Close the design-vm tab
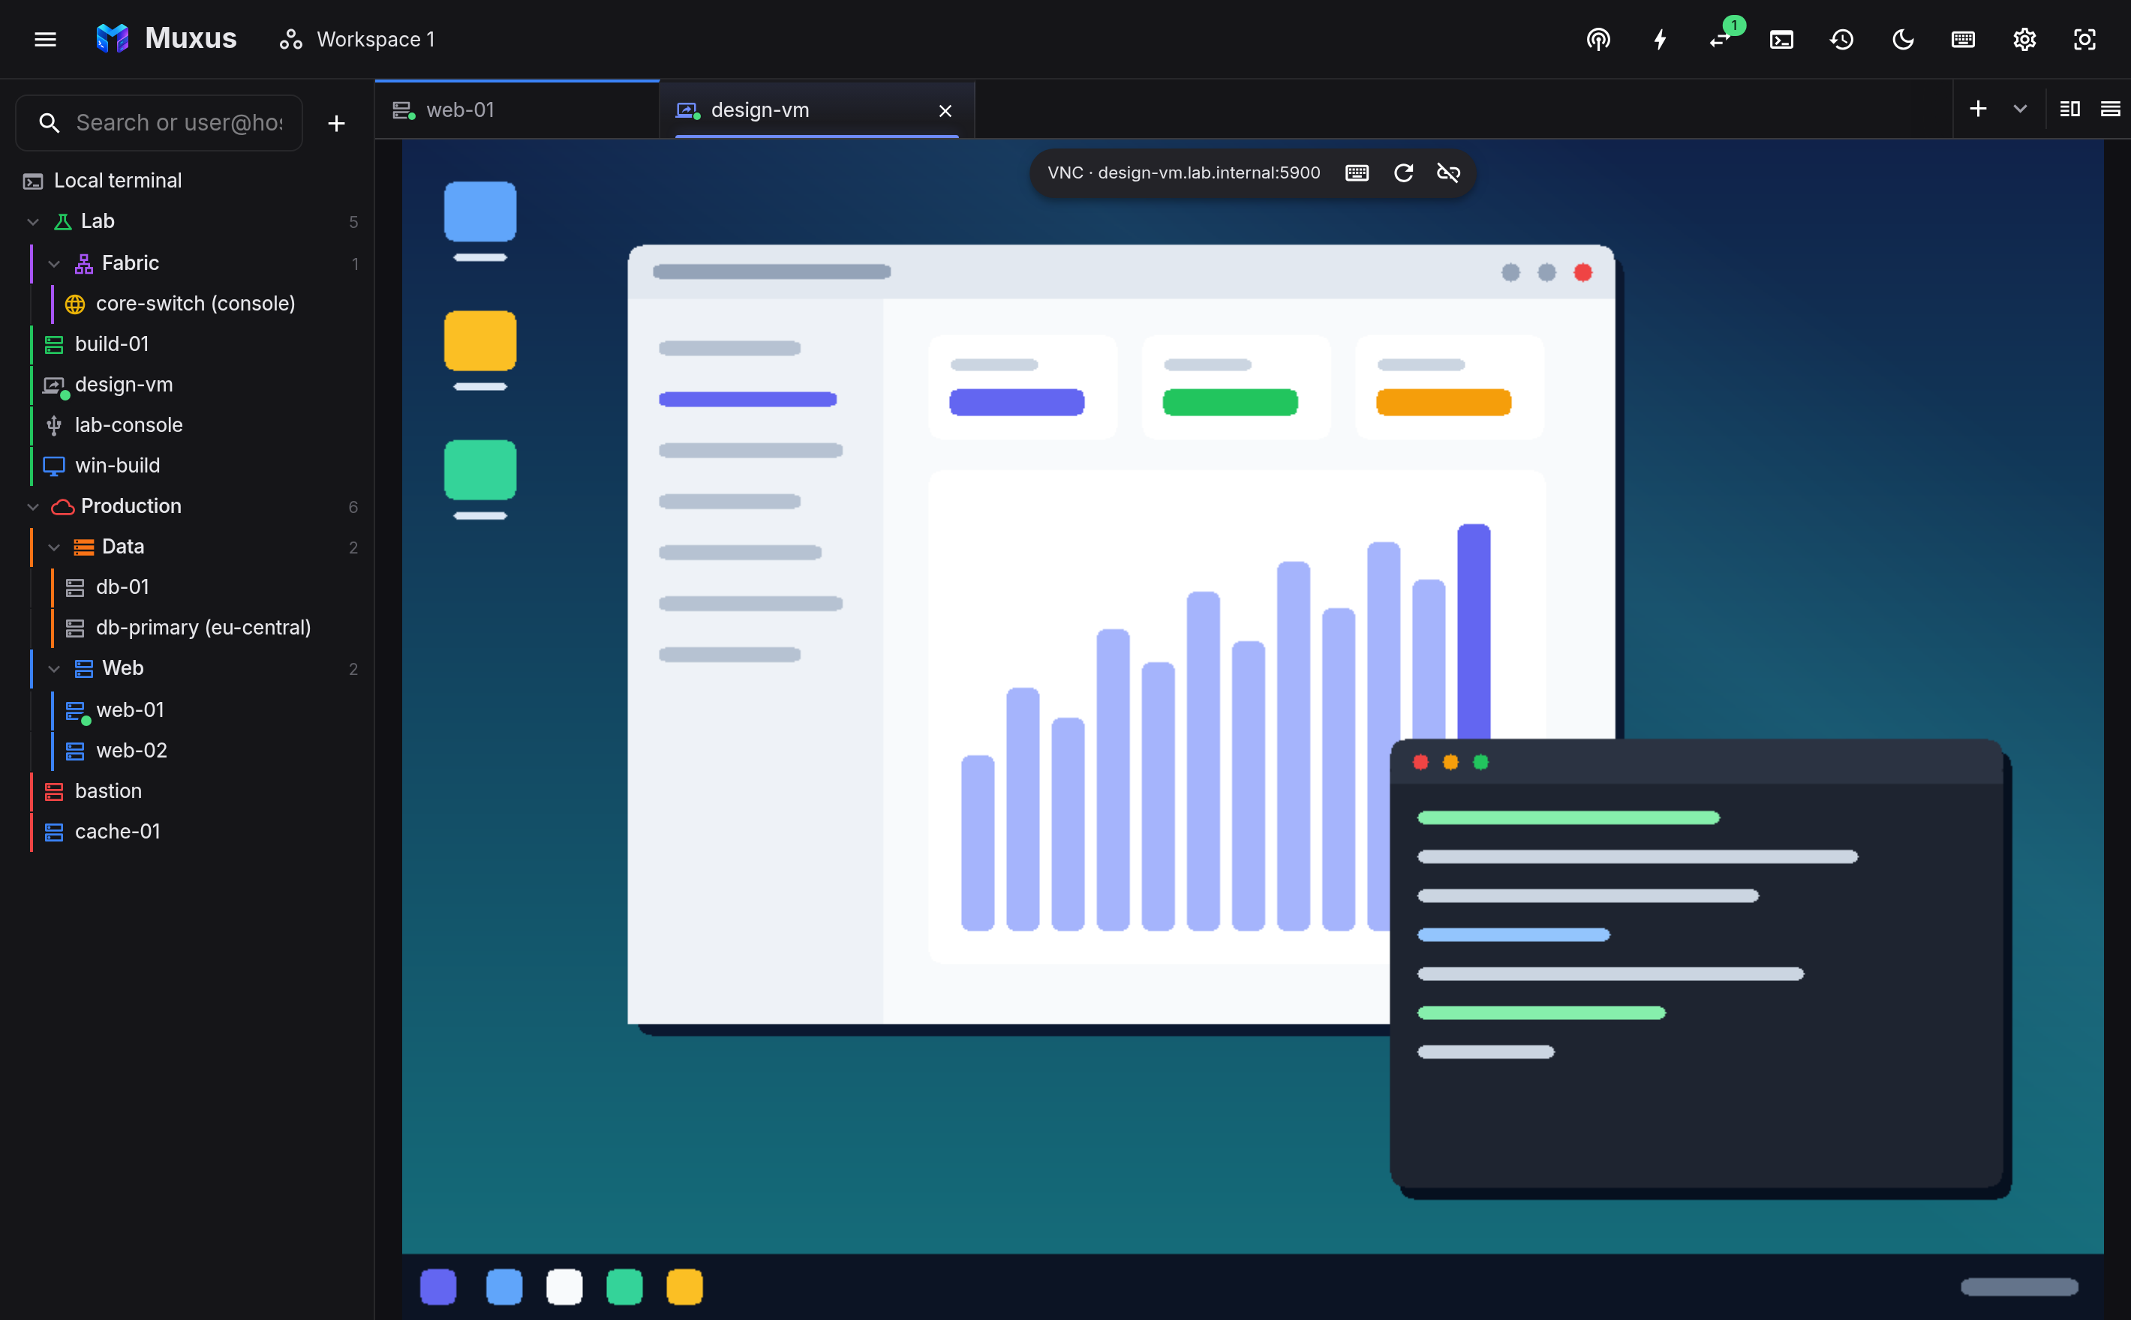 tap(945, 111)
